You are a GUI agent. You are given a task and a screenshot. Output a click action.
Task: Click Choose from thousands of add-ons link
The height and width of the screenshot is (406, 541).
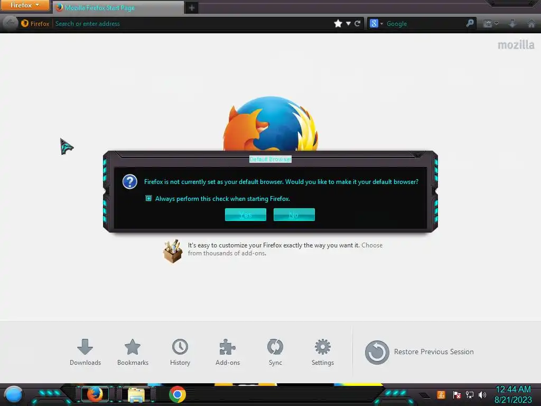tap(285, 250)
